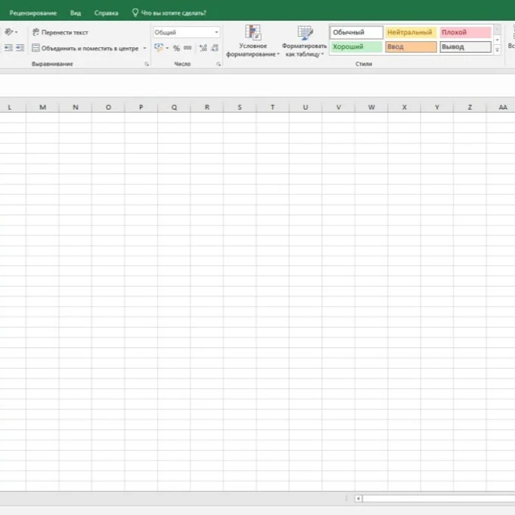The image size is (515, 515).
Task: Select column L header
Action: (x=10, y=107)
